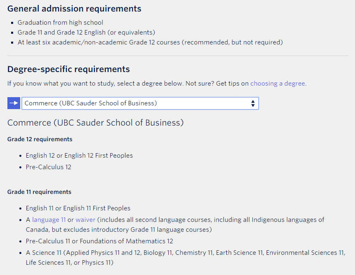
Task: Click the "Graduation from high school" bullet
Action: 60,23
